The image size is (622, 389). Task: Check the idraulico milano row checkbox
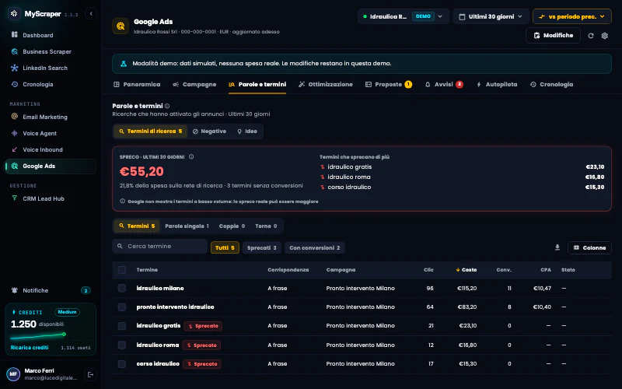point(122,288)
